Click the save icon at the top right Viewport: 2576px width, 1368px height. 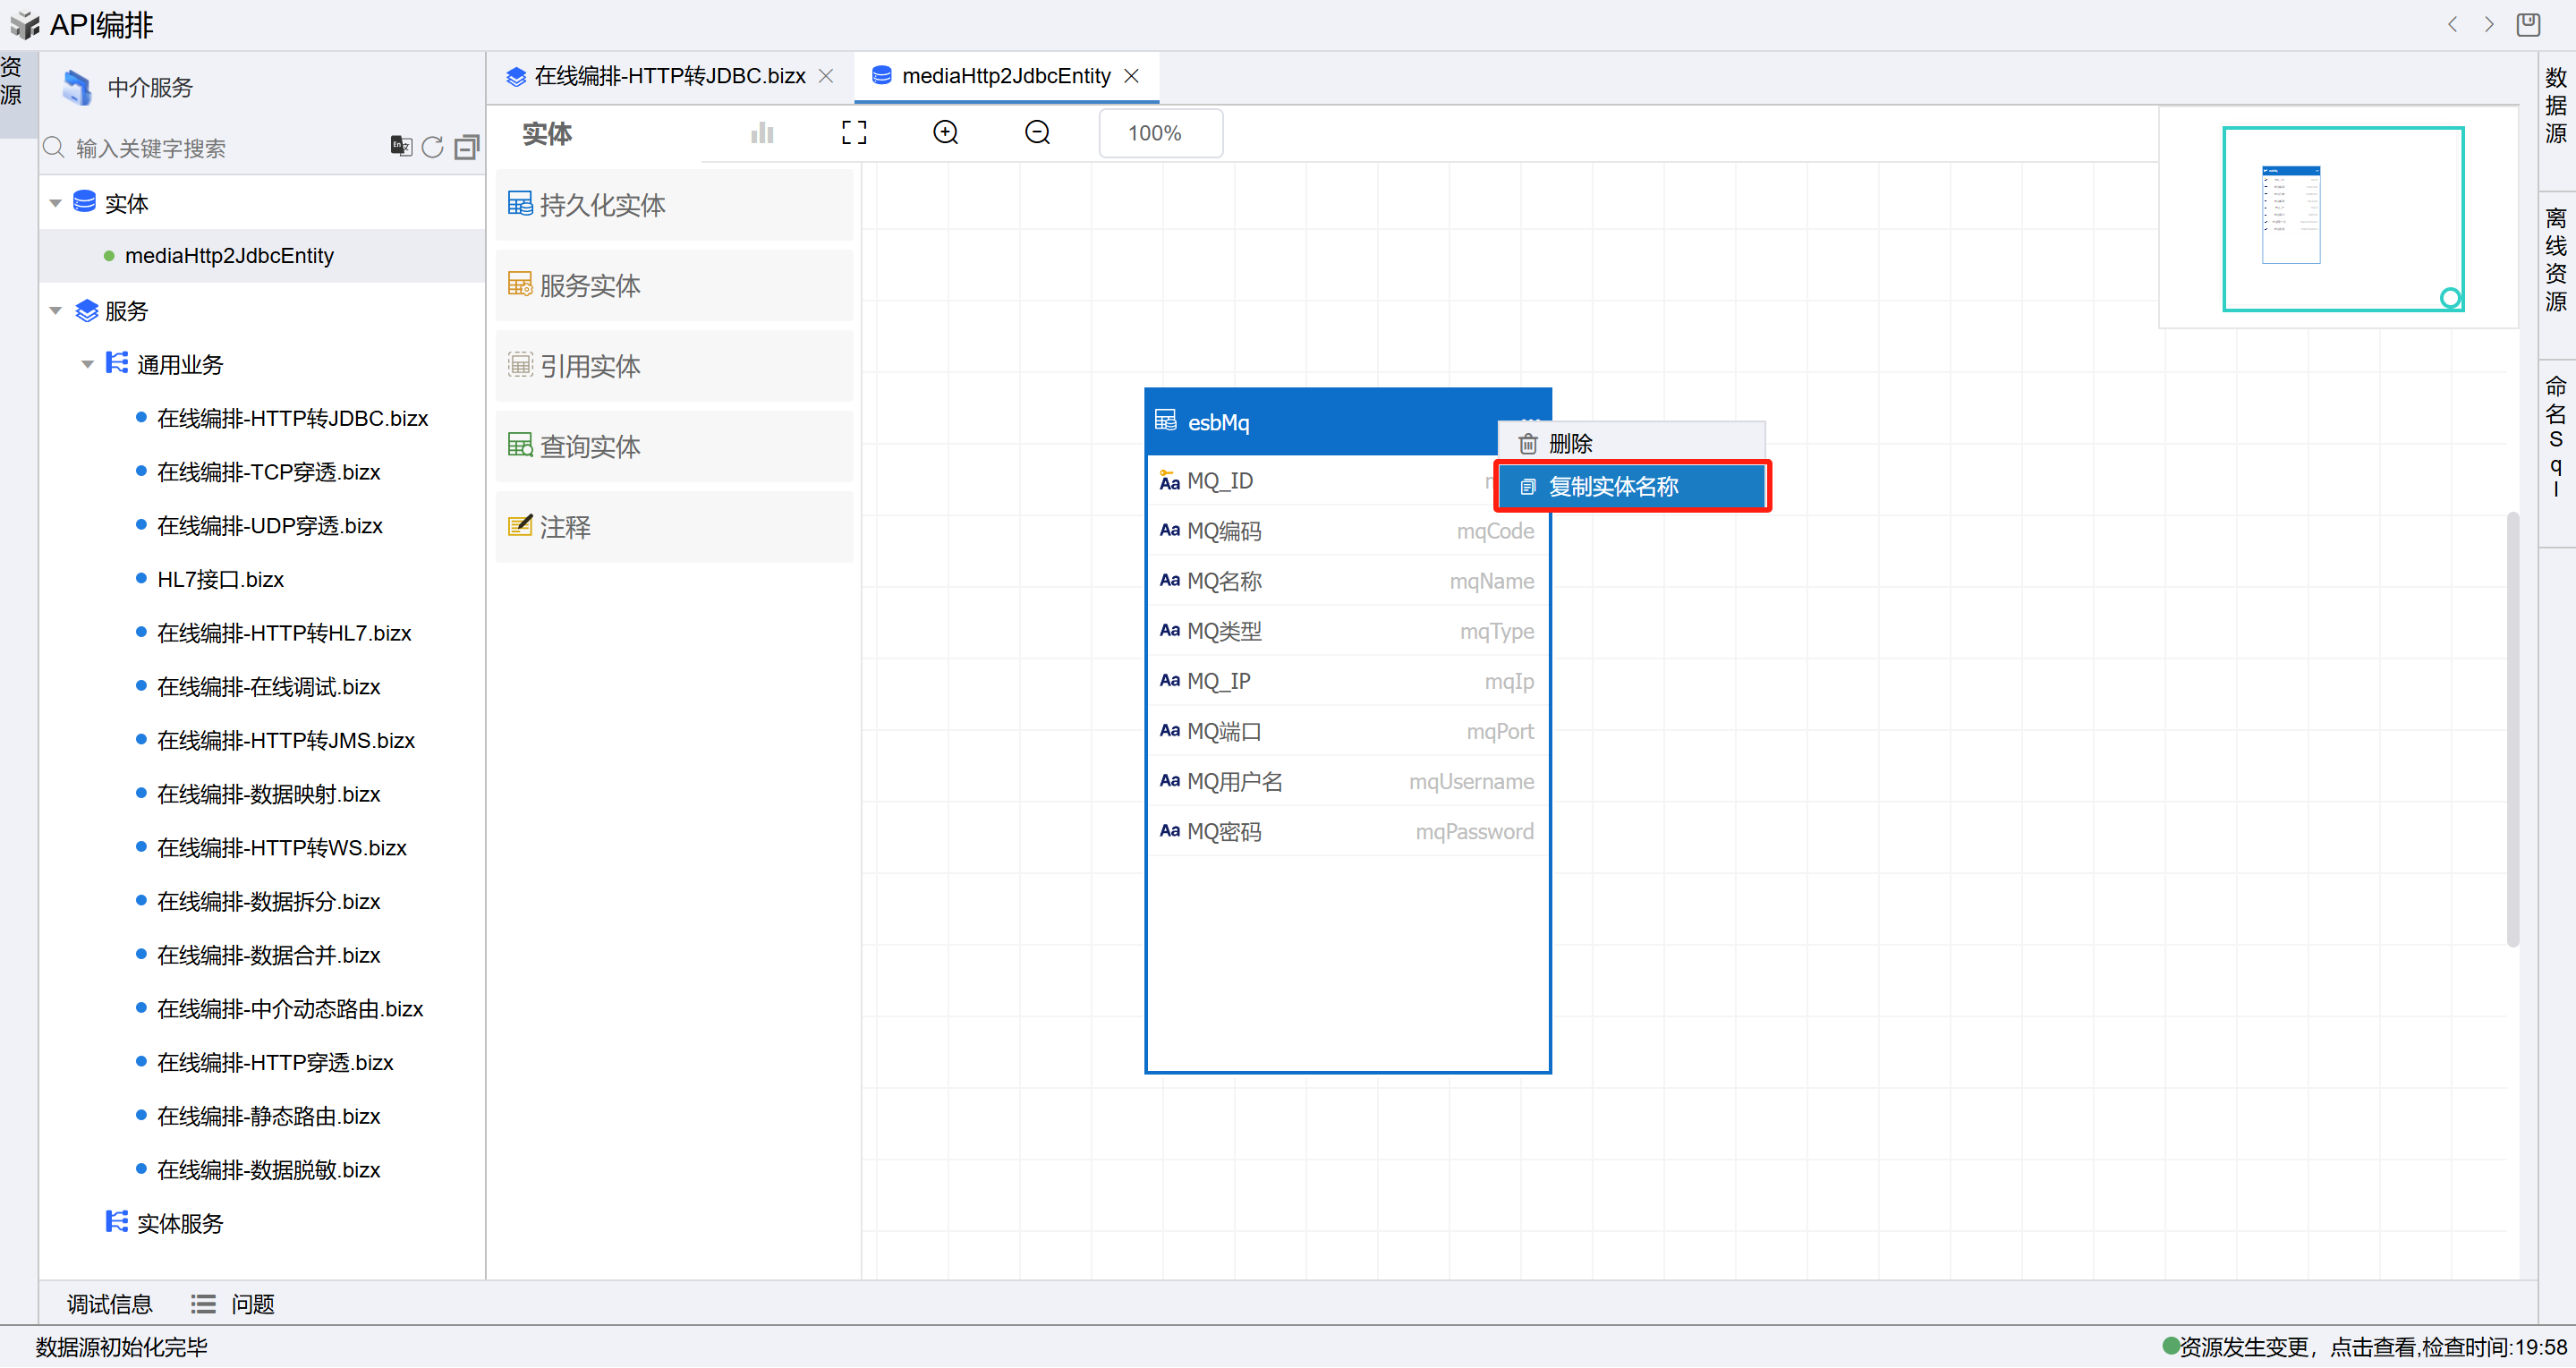point(2527,24)
